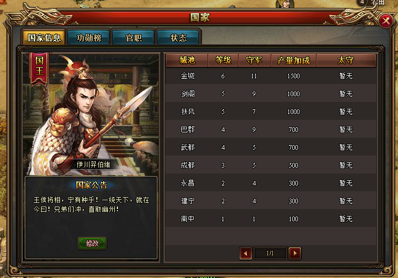398x278 pixels.
Task: Click the 等级 column header
Action: [x=223, y=60]
